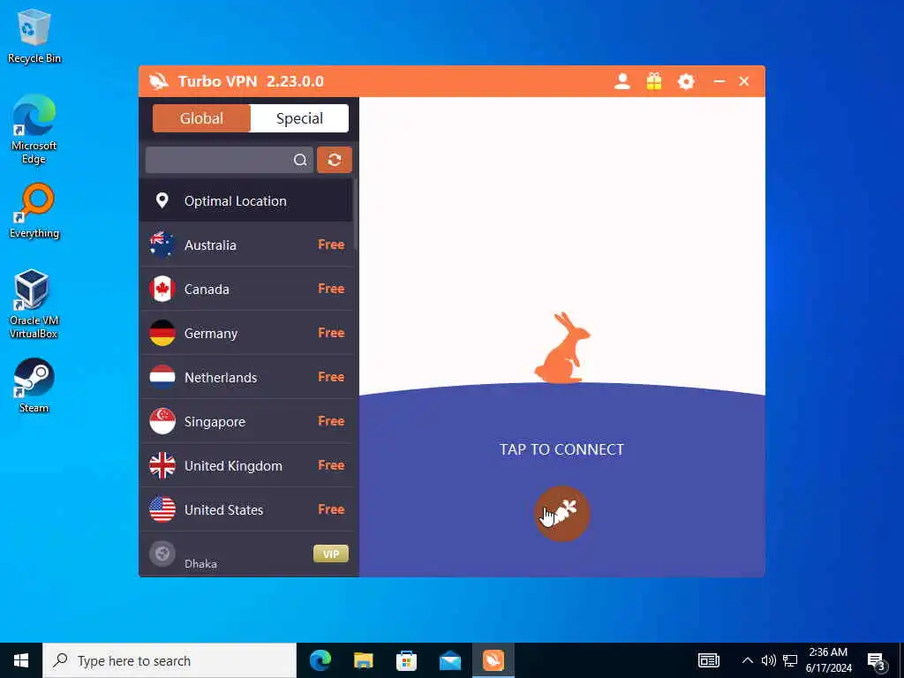
Task: Click the server list scrollbar
Action: click(x=356, y=215)
